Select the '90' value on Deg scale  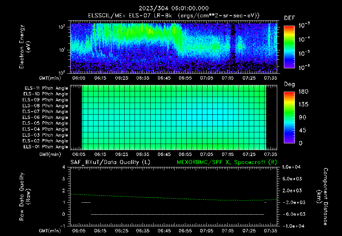[x=303, y=117]
